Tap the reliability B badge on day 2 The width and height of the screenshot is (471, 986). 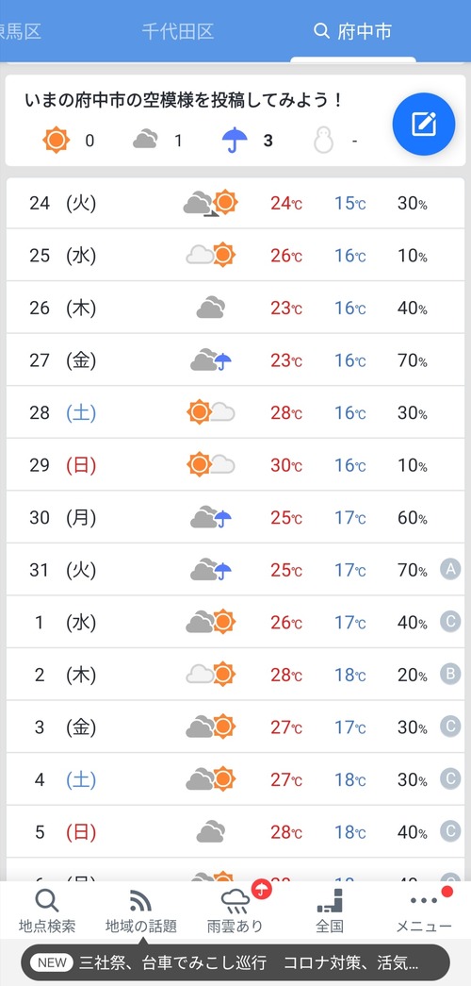point(450,675)
